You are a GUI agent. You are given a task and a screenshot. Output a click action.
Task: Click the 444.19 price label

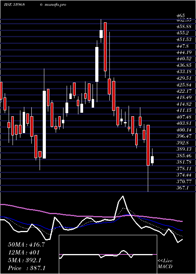pos(184,52)
